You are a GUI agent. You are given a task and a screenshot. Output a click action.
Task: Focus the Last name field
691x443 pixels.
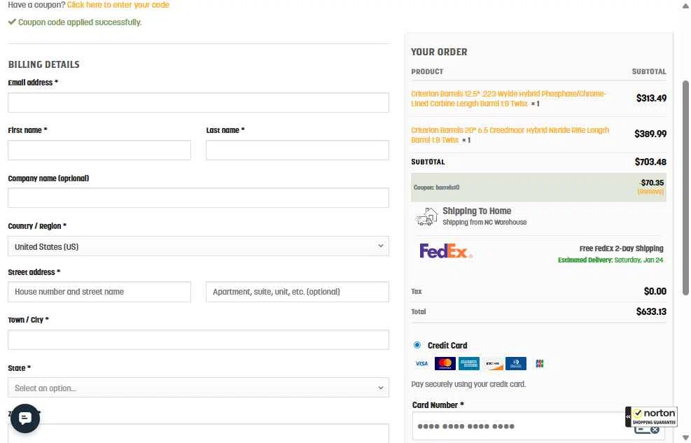pos(298,150)
